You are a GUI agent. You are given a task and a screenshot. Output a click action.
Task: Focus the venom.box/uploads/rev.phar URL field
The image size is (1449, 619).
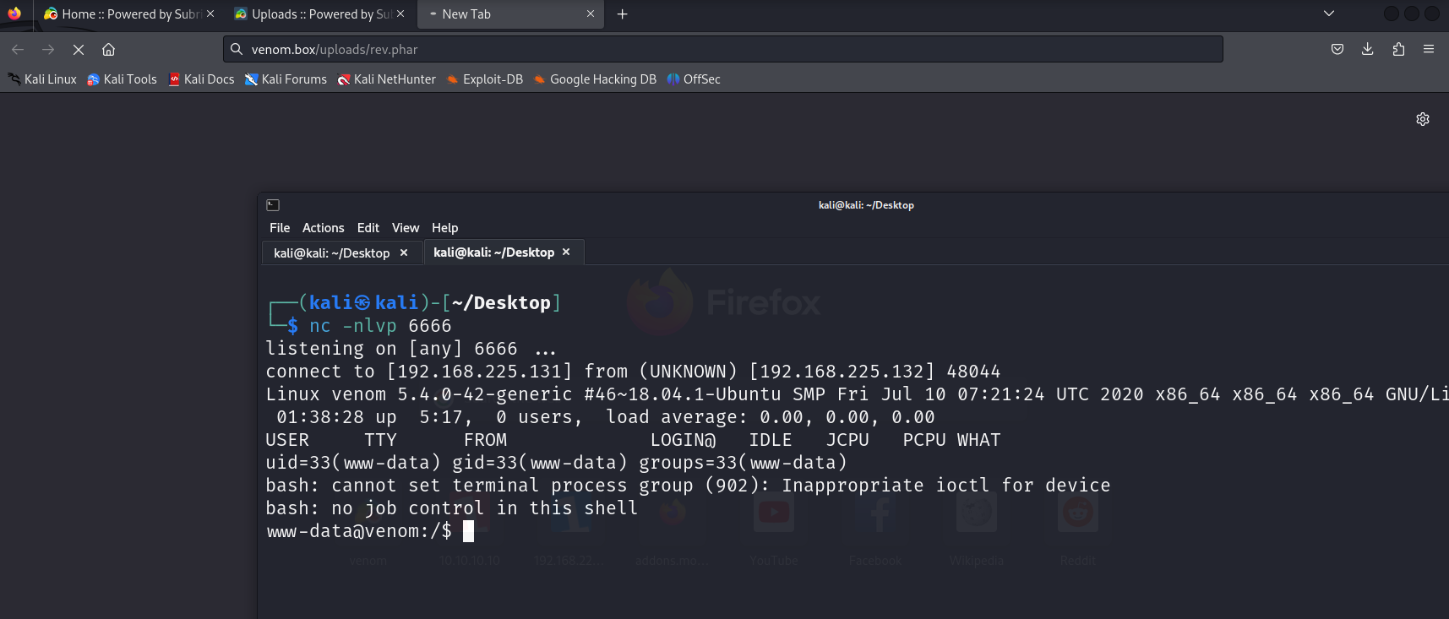[x=723, y=50]
